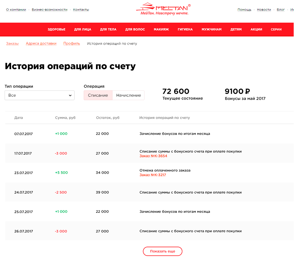Toggle the Начисление operation filter
Image resolution: width=294 pixels, height=262 pixels.
[128, 95]
